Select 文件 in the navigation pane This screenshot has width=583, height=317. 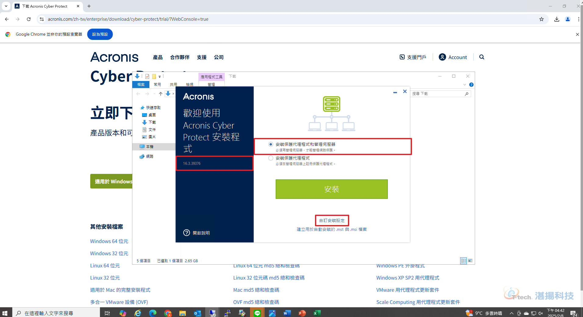point(149,129)
